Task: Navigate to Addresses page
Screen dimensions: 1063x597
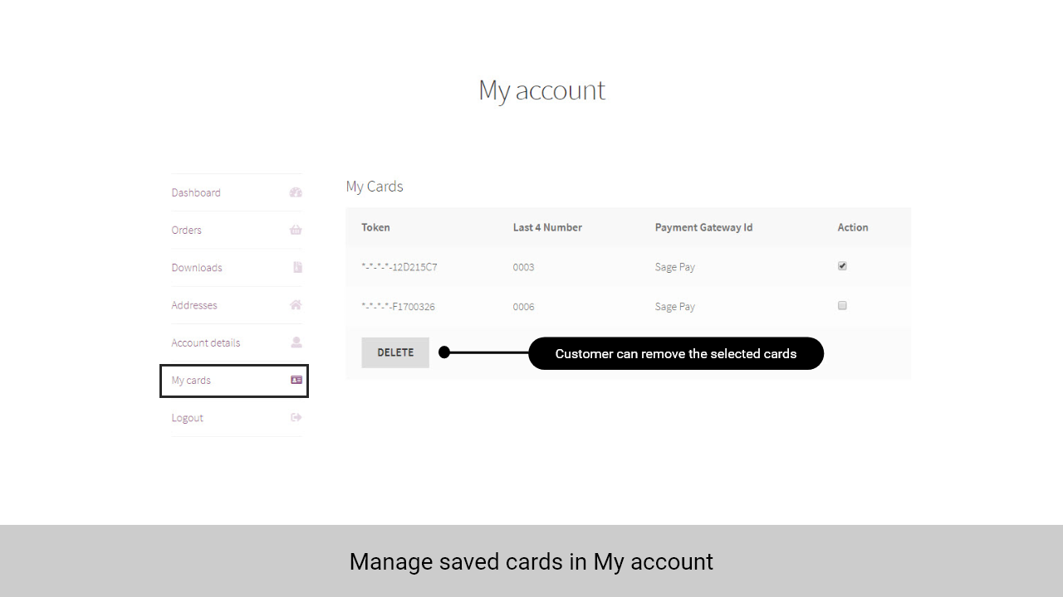Action: click(194, 305)
